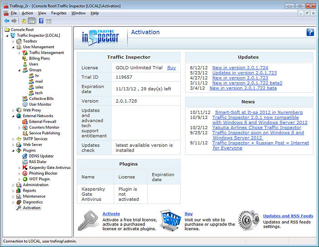Click the User Monitor icon

pos(25,104)
